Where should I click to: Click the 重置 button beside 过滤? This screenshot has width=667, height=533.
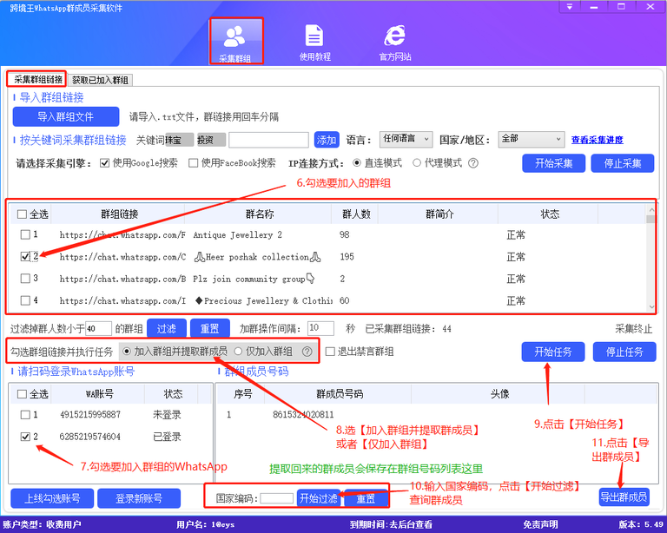[x=209, y=328]
